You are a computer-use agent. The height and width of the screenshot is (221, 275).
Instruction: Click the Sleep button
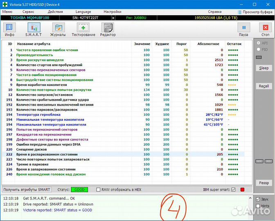coord(264,68)
